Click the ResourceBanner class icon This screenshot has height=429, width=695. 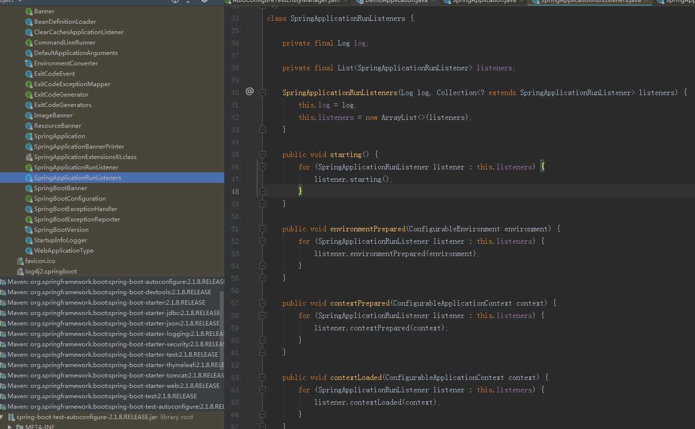click(x=29, y=126)
